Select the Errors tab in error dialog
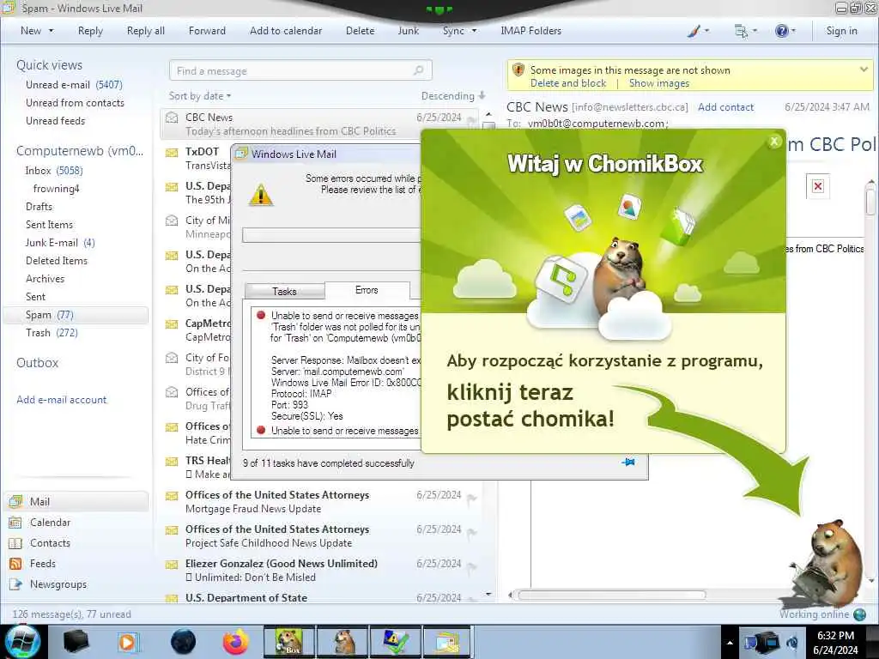Image resolution: width=879 pixels, height=659 pixels. (367, 290)
